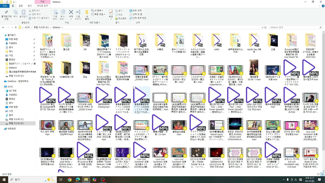Select the 雪佐配信 26.08.11.mp4 video
This screenshot has height=183, width=325.
[x=254, y=70]
